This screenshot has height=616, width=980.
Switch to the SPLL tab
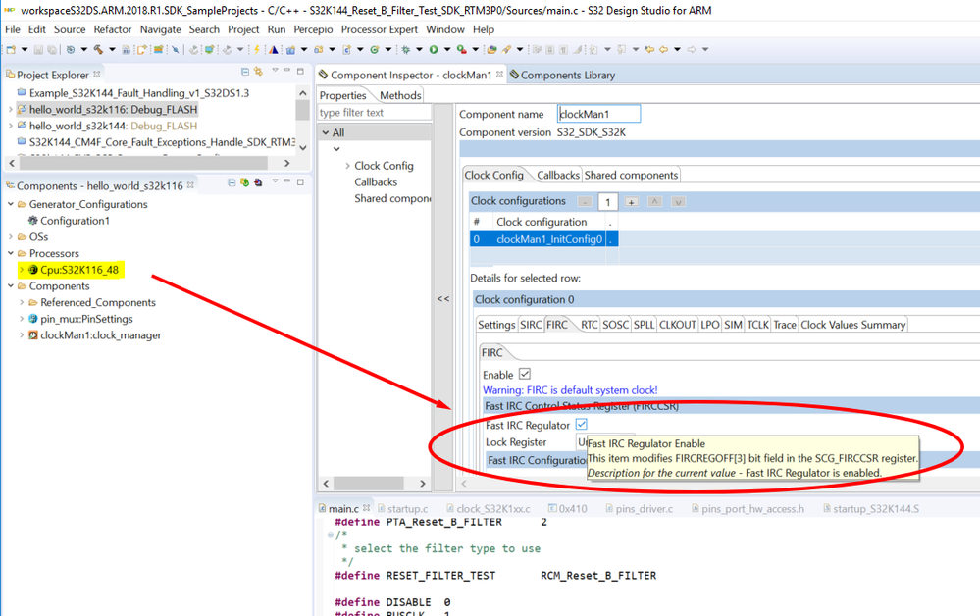tap(644, 325)
